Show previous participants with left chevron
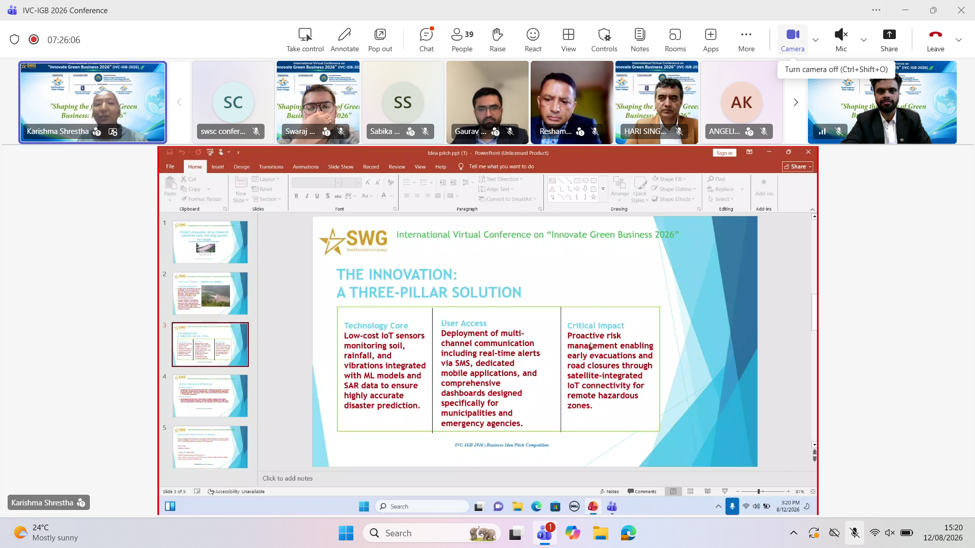 click(179, 102)
